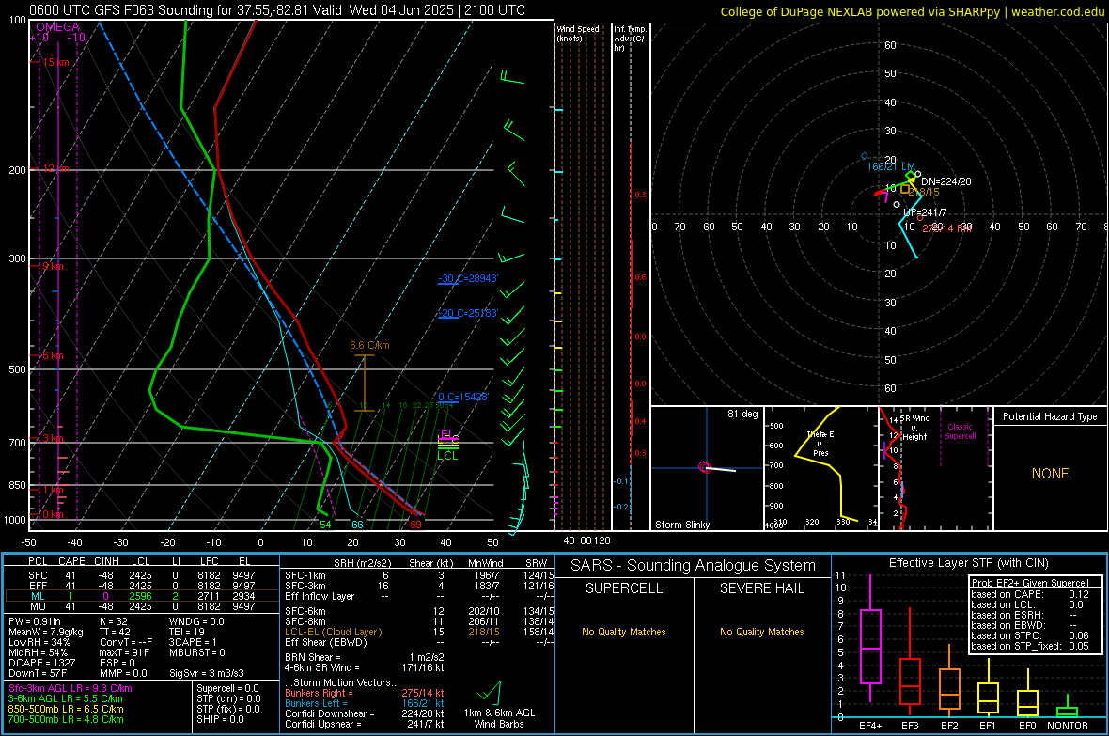
Task: Click the red EF3 box plot
Action: [x=910, y=662]
